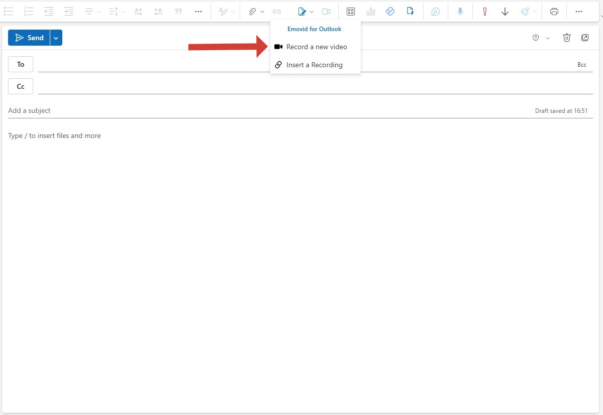Toggle the bulleted list formatting
Screen dimensions: 603x415
pos(9,12)
